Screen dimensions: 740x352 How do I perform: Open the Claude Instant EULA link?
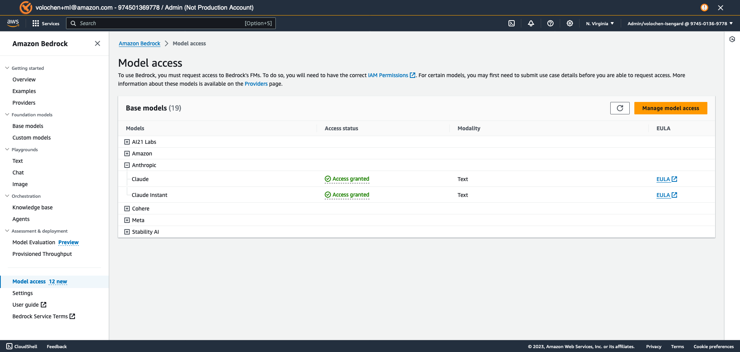663,195
